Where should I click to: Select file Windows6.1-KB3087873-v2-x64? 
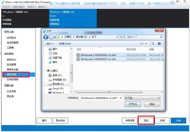(120, 59)
